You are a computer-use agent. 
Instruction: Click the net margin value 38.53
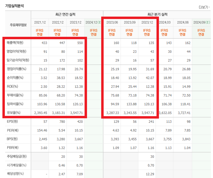pyautogui.click(x=61, y=78)
